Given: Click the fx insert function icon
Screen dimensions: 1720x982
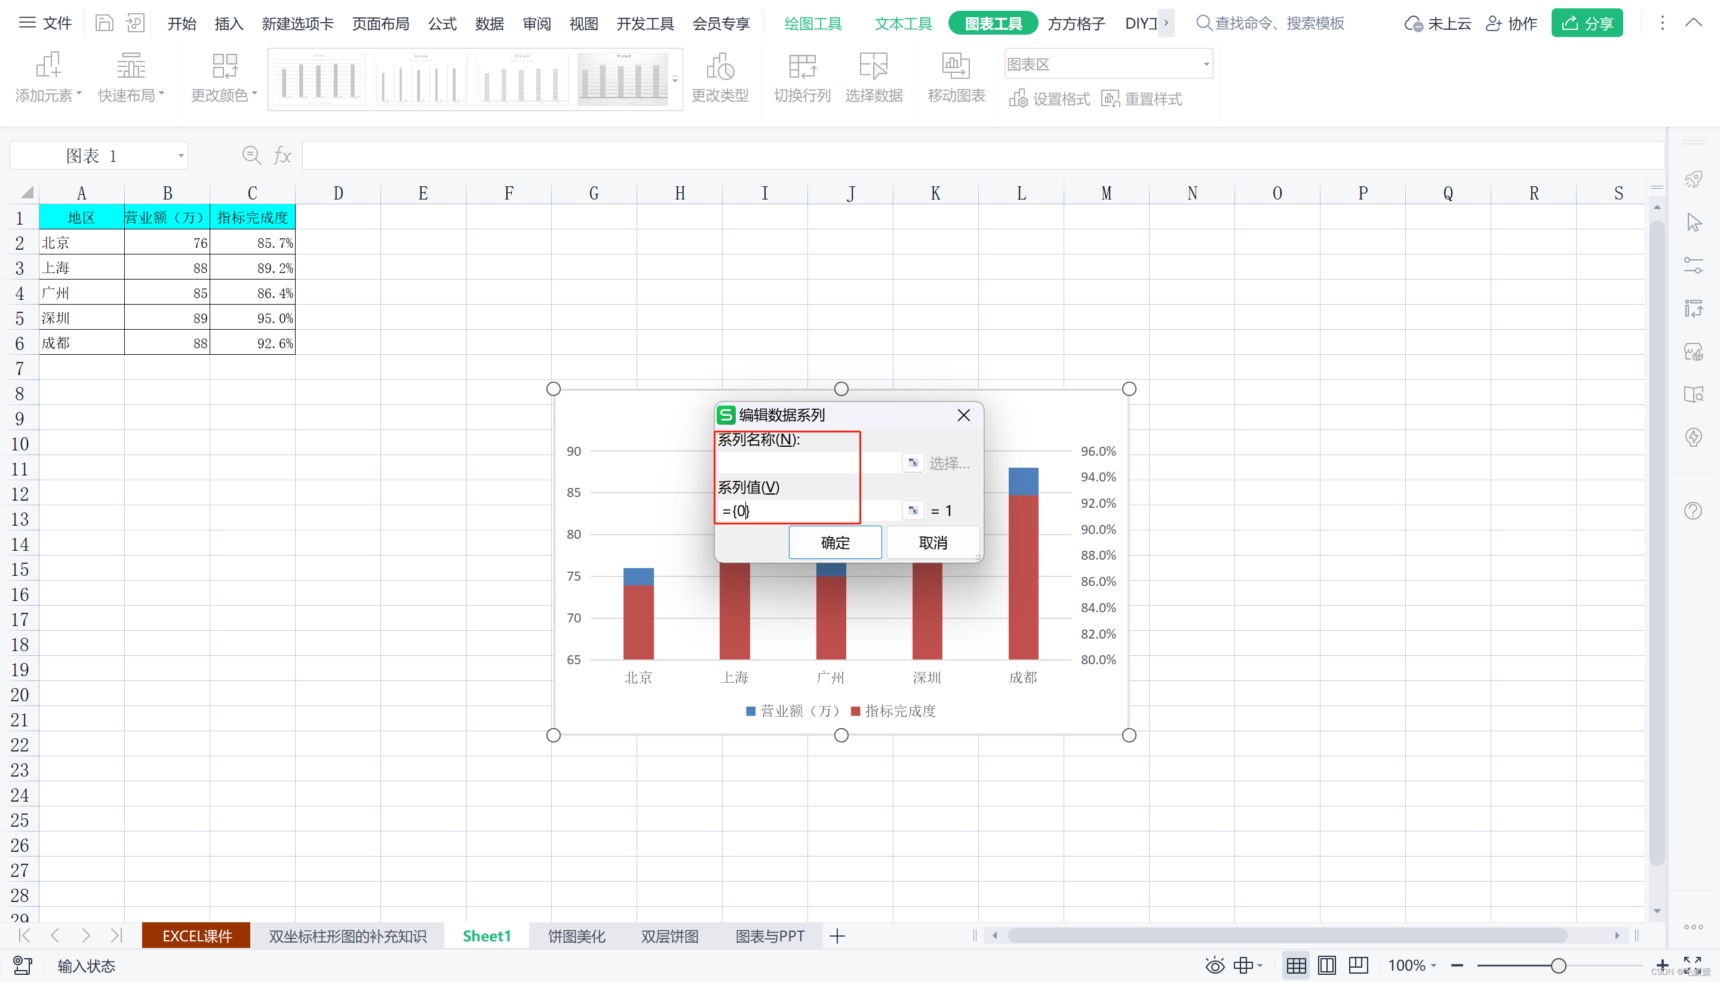Looking at the screenshot, I should point(282,156).
